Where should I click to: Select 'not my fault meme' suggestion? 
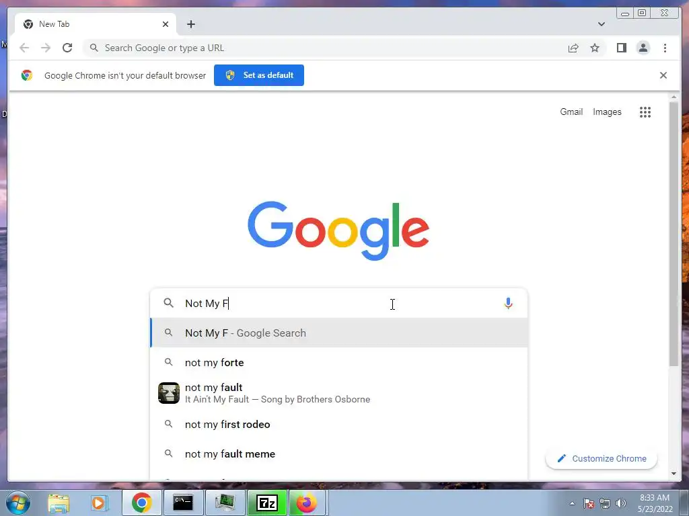coord(339,454)
